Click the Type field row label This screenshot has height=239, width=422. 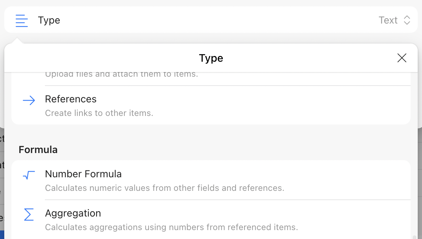pos(49,20)
